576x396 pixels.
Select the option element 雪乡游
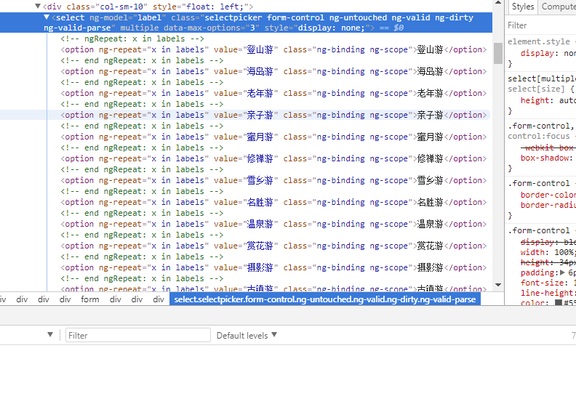tap(273, 180)
